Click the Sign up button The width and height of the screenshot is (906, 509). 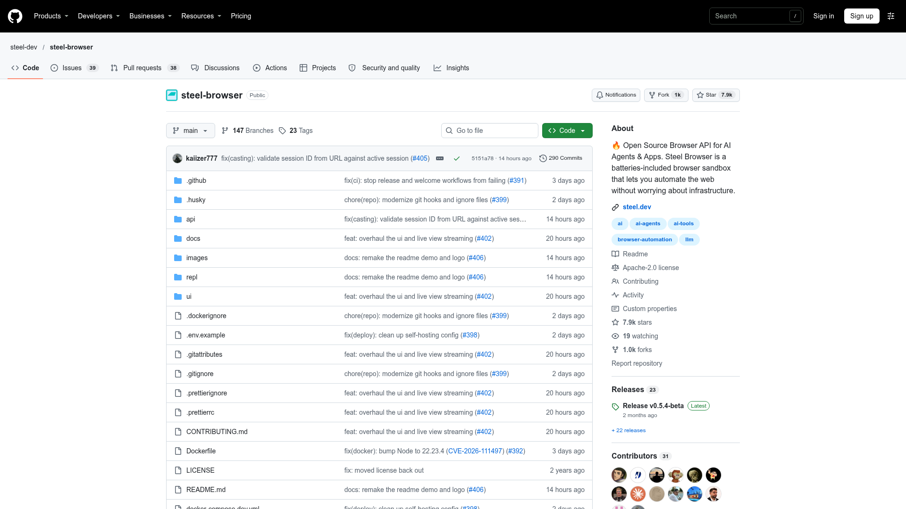[x=862, y=16]
